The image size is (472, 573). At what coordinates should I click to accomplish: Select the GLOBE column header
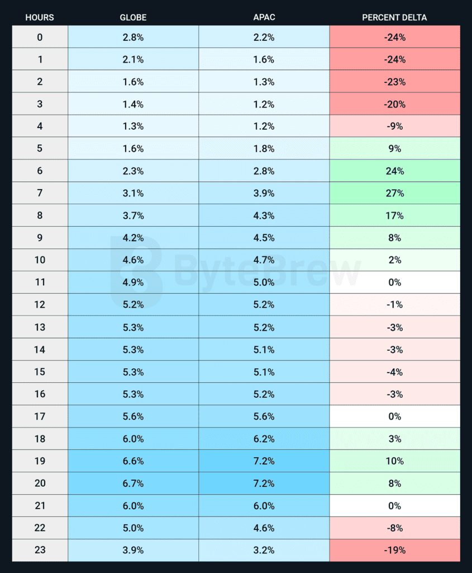[133, 17]
